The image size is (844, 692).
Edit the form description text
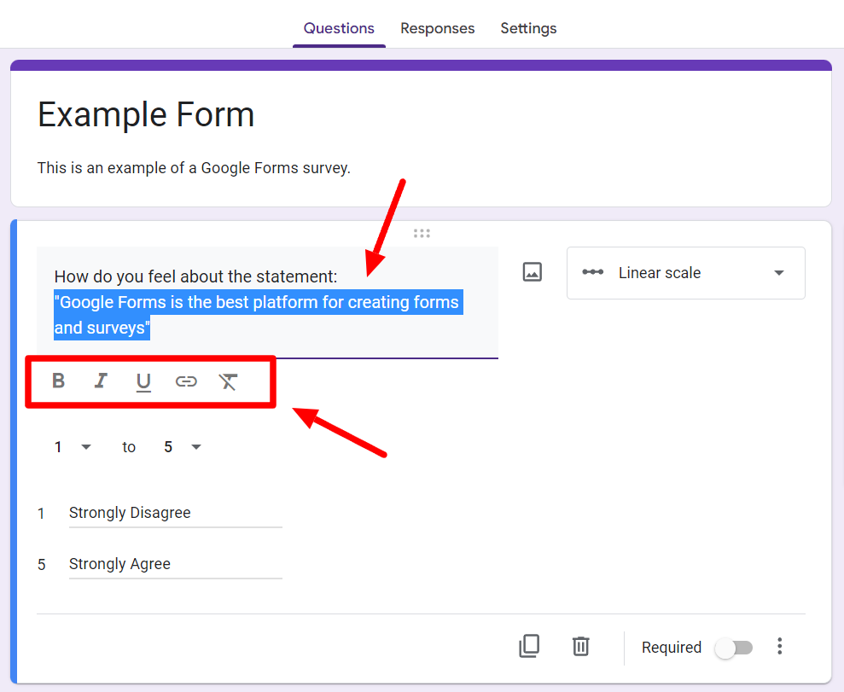[194, 168]
